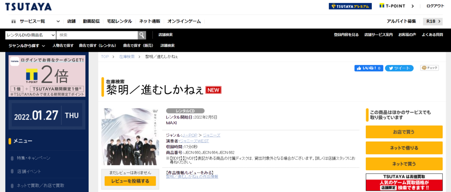Click the chevron next to T-POINT

click(x=413, y=6)
